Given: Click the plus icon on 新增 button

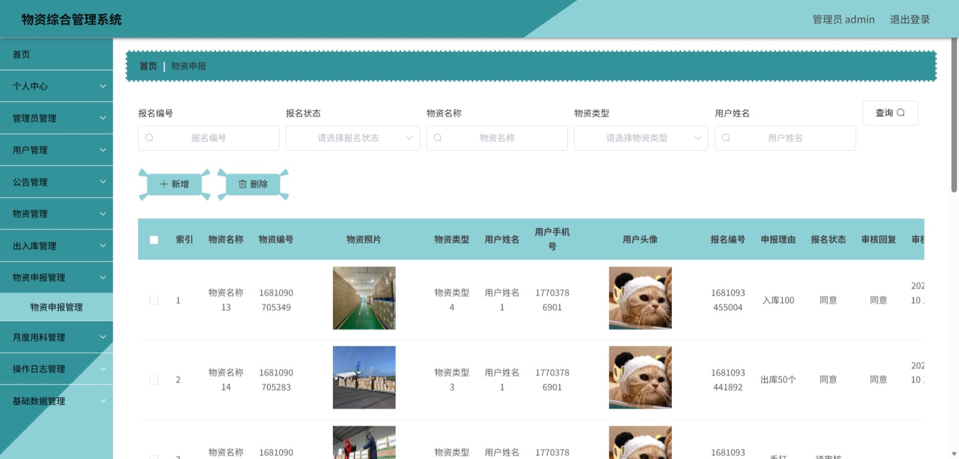Looking at the screenshot, I should [x=164, y=184].
